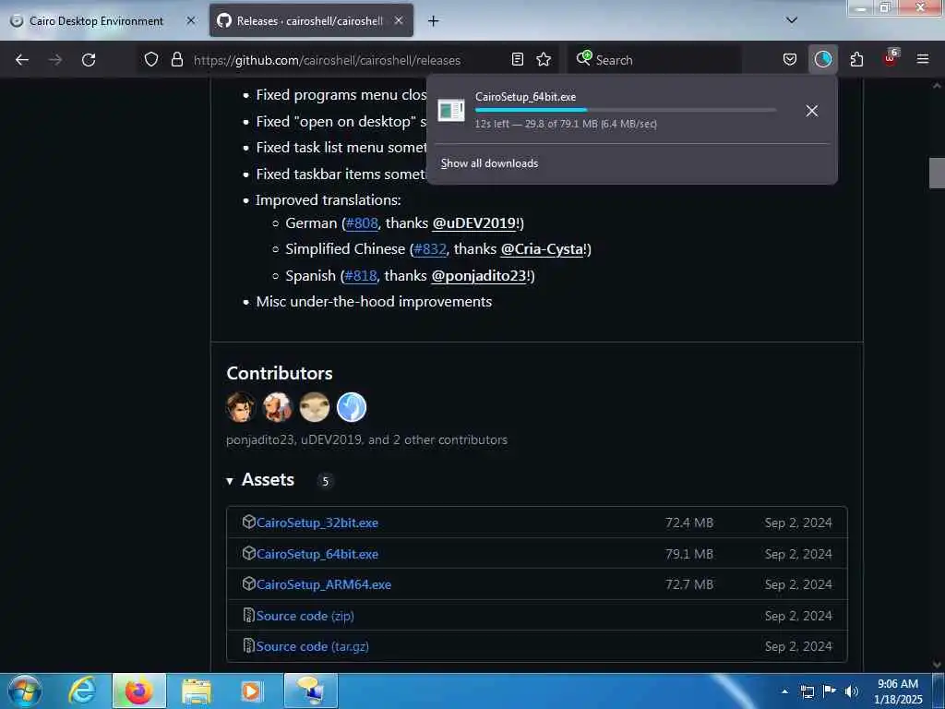Image resolution: width=945 pixels, height=709 pixels.
Task: Click the CairoSetup_64bit.exe file icon in downloads
Action: 450,111
